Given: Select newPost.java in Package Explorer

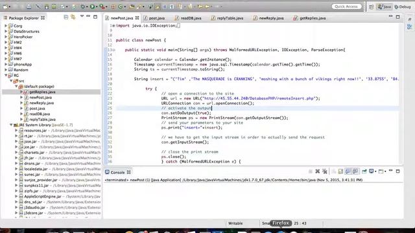Looking at the screenshot, I should tap(40, 98).
